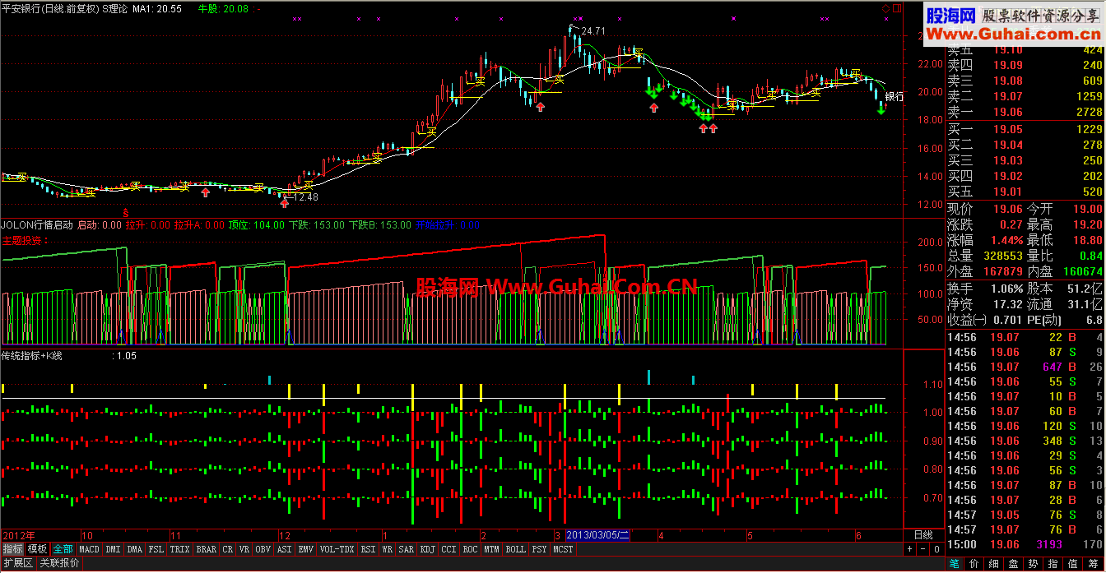Select the BRAR indicator

tap(206, 549)
